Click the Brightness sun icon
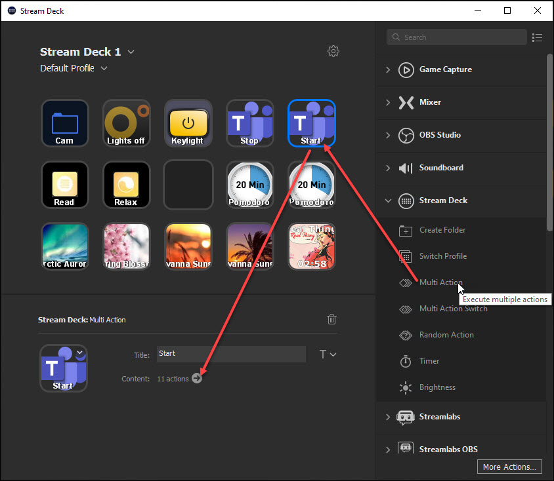Viewport: 554px width, 481px height. pyautogui.click(x=406, y=388)
